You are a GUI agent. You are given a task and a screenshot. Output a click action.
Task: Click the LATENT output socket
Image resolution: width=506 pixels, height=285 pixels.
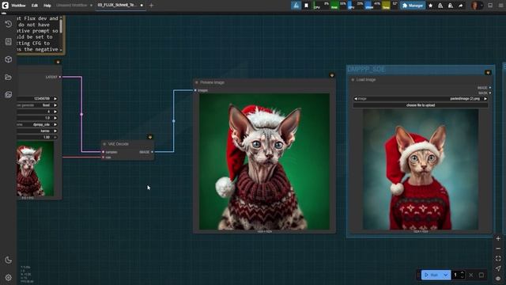[x=60, y=77]
